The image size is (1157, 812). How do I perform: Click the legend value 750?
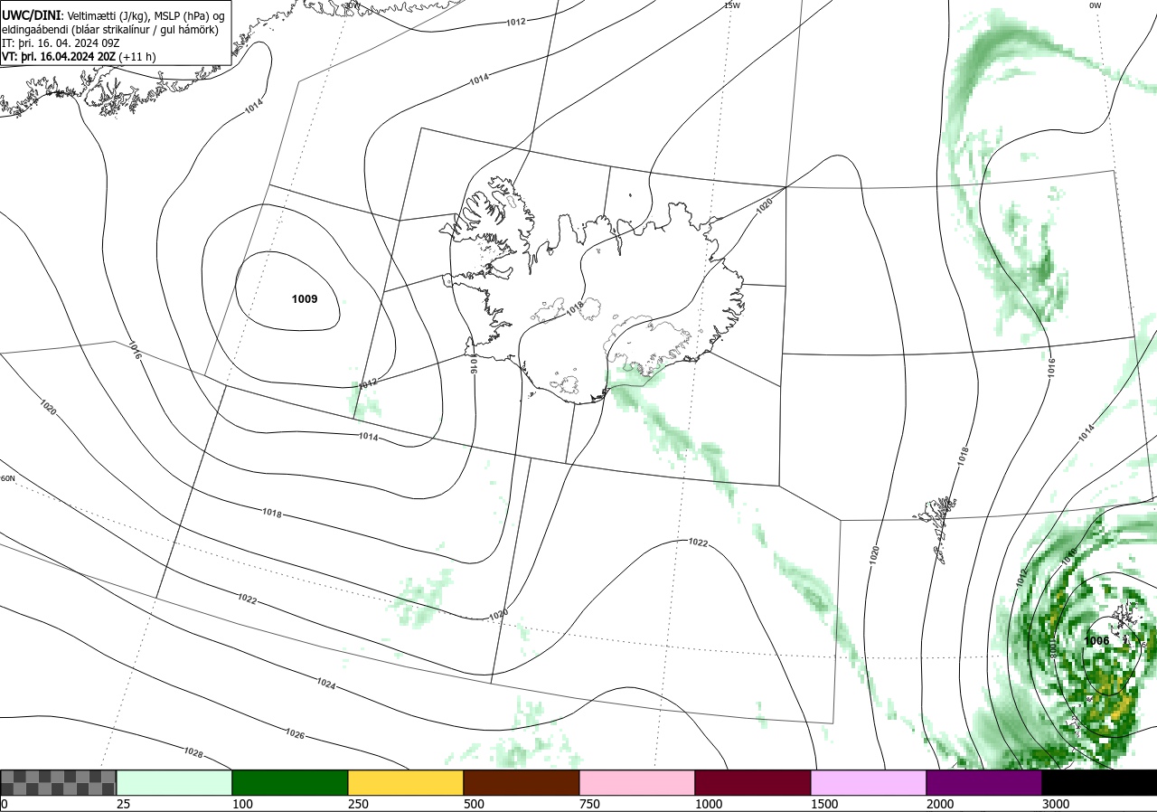pyautogui.click(x=588, y=804)
